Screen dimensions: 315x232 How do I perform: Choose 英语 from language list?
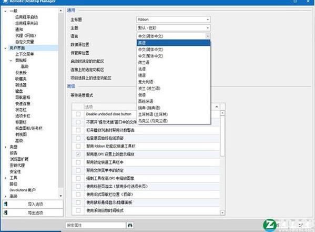(x=174, y=43)
